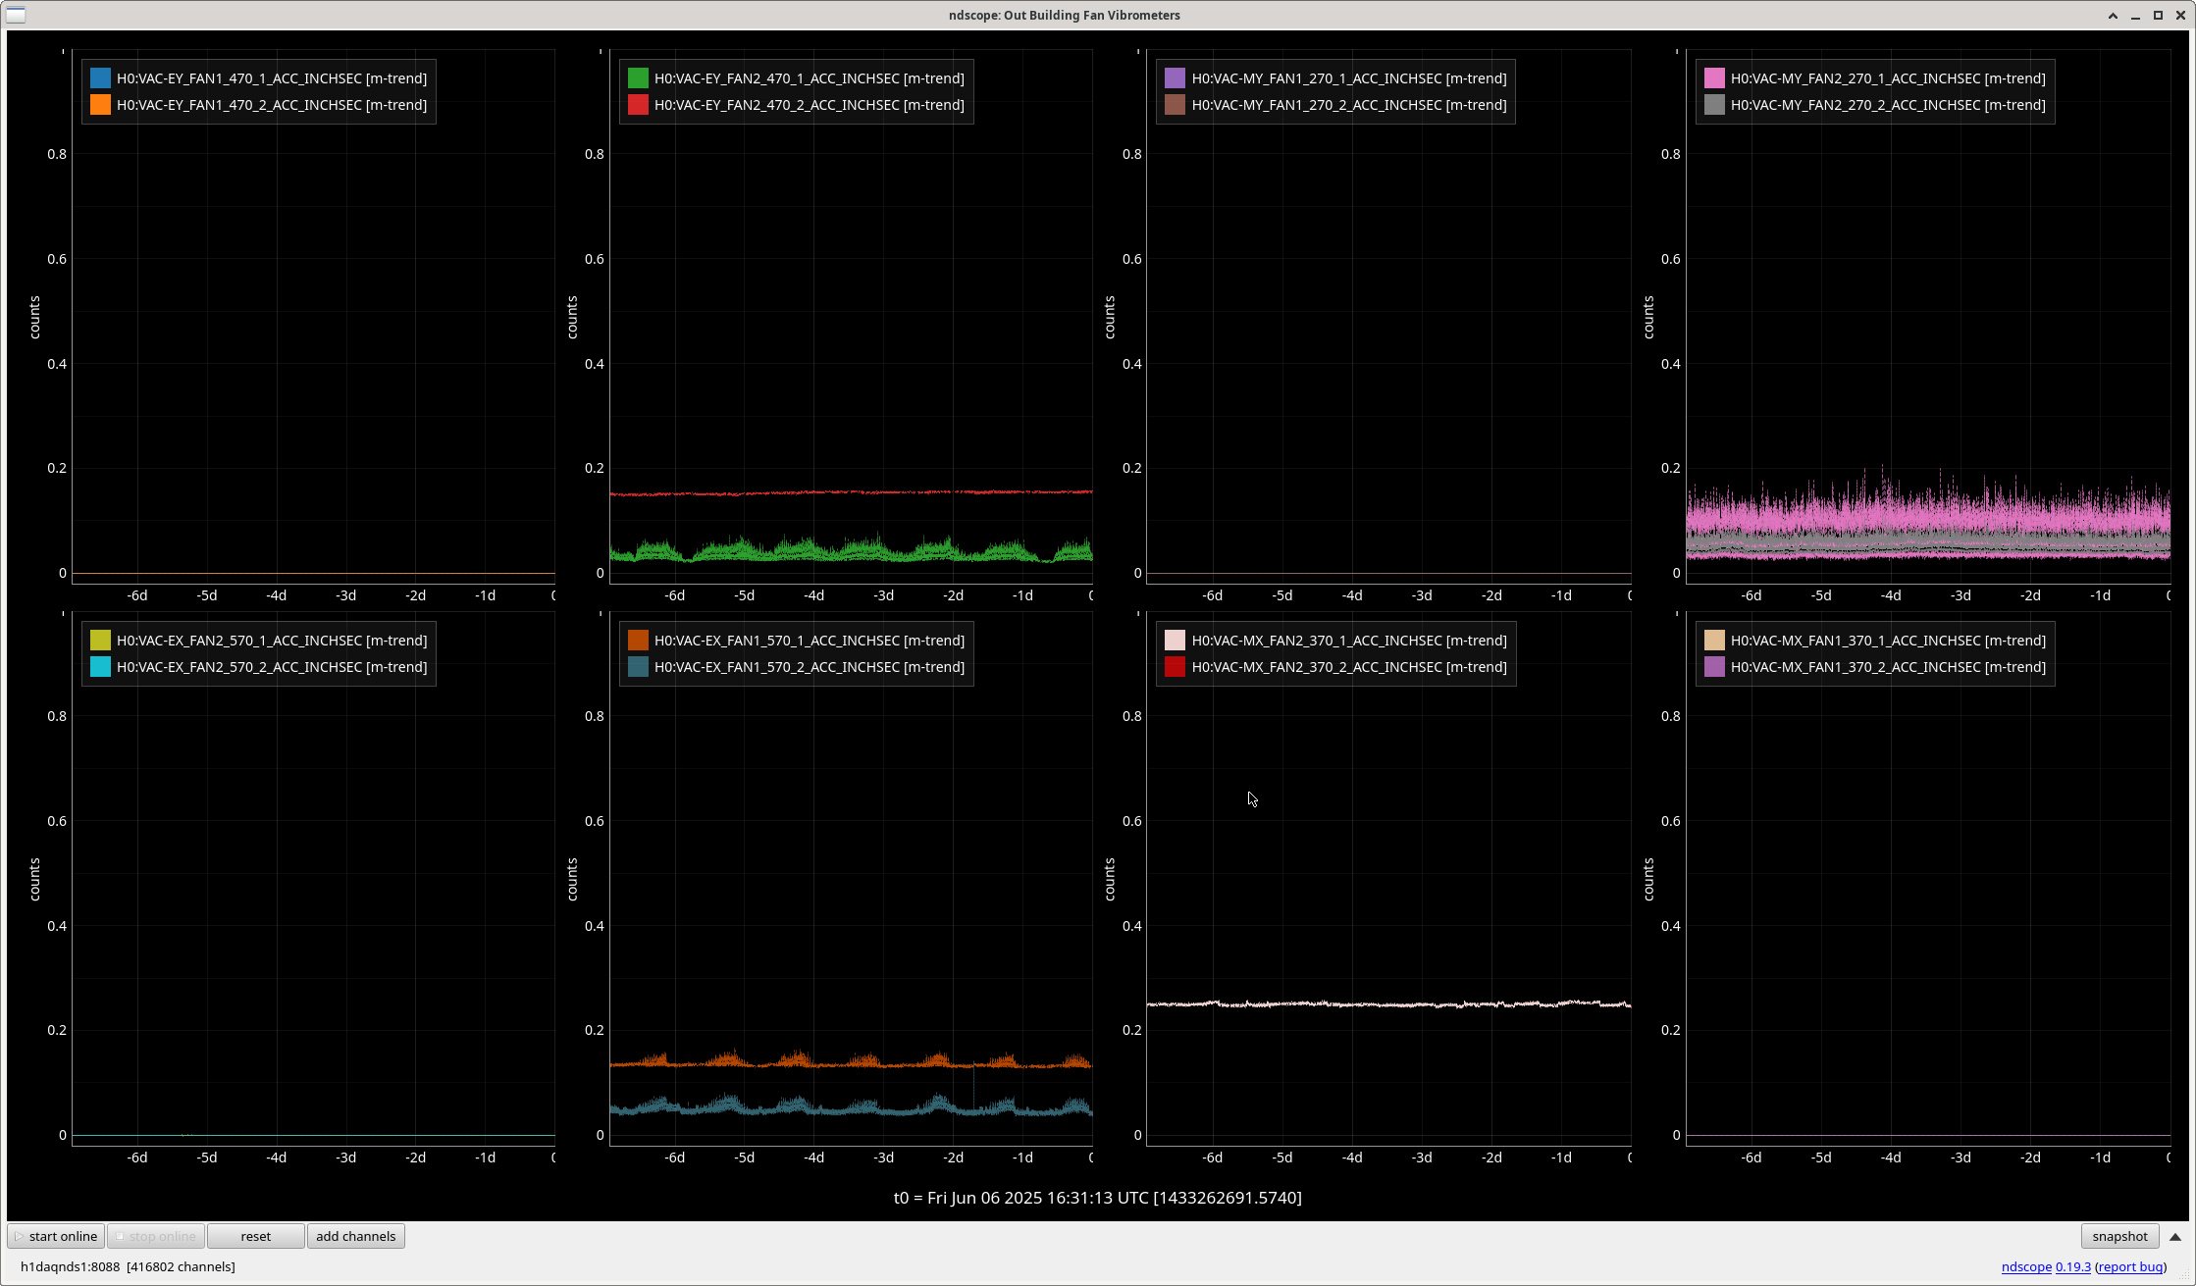The width and height of the screenshot is (2196, 1286).
Task: Reset the plot view
Action: tap(256, 1236)
